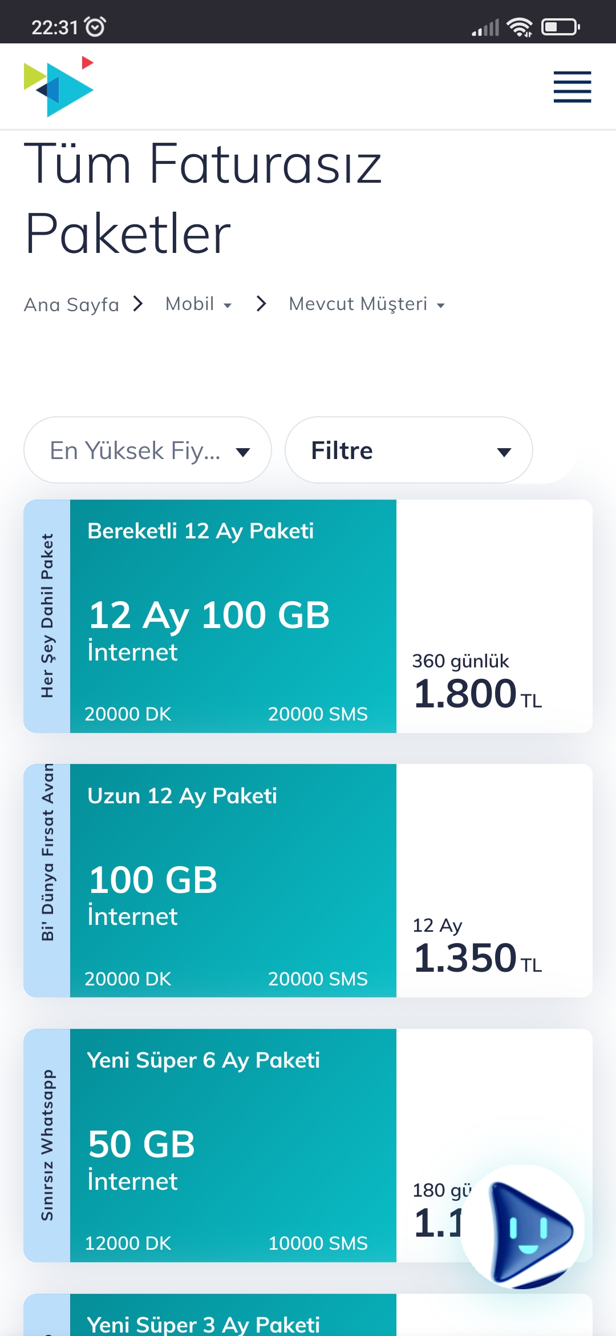Go to Ana Sayfa breadcrumb link
616x1336 pixels.
(71, 304)
